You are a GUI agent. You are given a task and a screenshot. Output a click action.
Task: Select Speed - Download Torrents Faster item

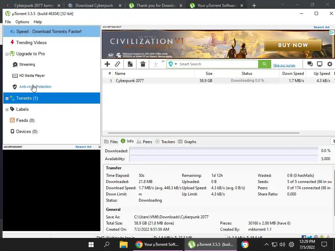click(x=51, y=31)
